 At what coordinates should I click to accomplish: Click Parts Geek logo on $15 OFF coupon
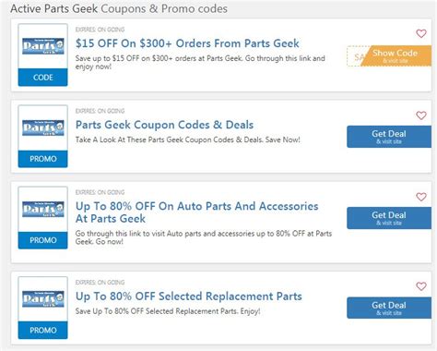click(x=43, y=46)
